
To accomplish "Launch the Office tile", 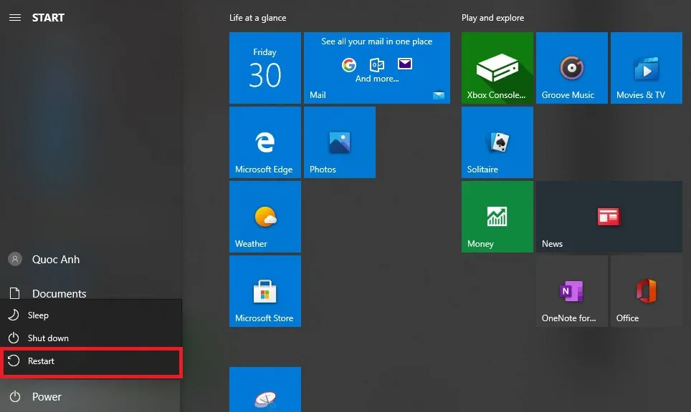I will click(646, 291).
